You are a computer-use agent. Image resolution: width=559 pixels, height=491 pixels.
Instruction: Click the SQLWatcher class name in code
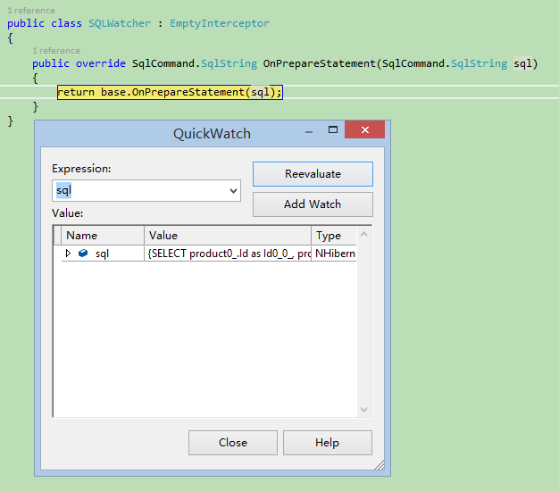[x=120, y=23]
